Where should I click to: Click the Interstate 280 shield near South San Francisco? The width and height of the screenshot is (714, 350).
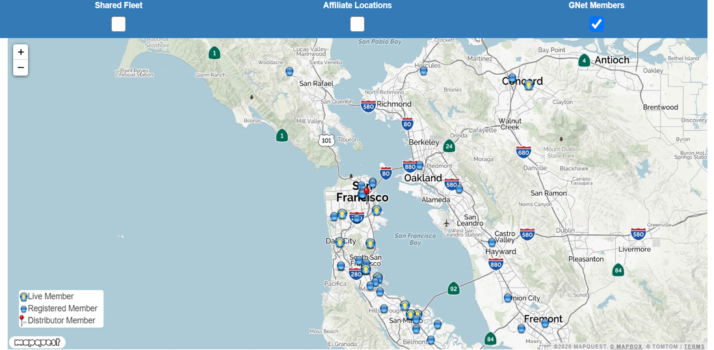point(355,273)
